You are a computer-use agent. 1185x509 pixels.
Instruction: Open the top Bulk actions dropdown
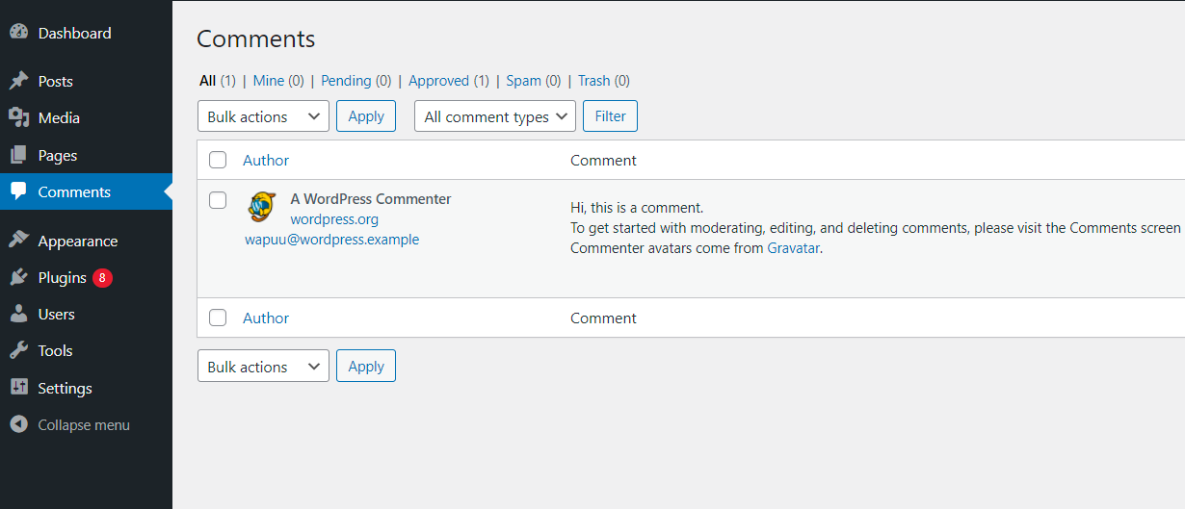pos(263,116)
